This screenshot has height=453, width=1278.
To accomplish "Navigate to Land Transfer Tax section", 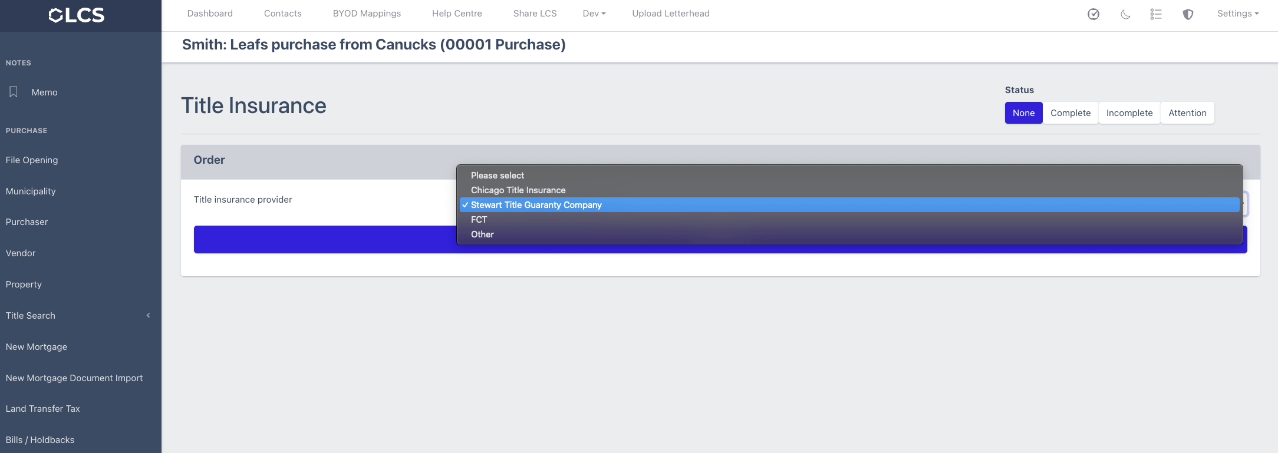I will pyautogui.click(x=43, y=409).
